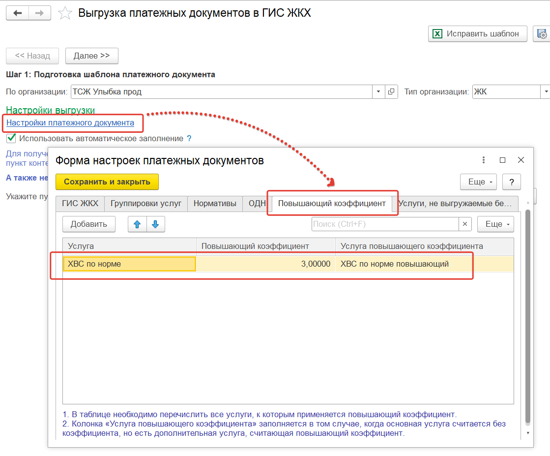The image size is (550, 456).
Task: Expand the По организации dropdown
Action: pyautogui.click(x=378, y=91)
